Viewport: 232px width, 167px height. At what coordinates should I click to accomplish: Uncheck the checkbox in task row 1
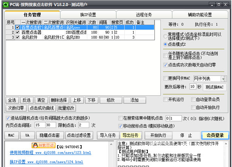(x=18, y=27)
